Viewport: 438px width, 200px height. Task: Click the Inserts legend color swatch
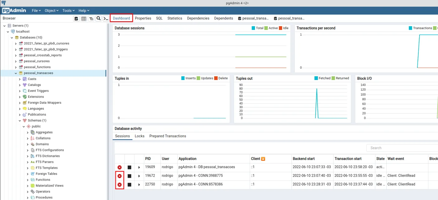pos(183,78)
